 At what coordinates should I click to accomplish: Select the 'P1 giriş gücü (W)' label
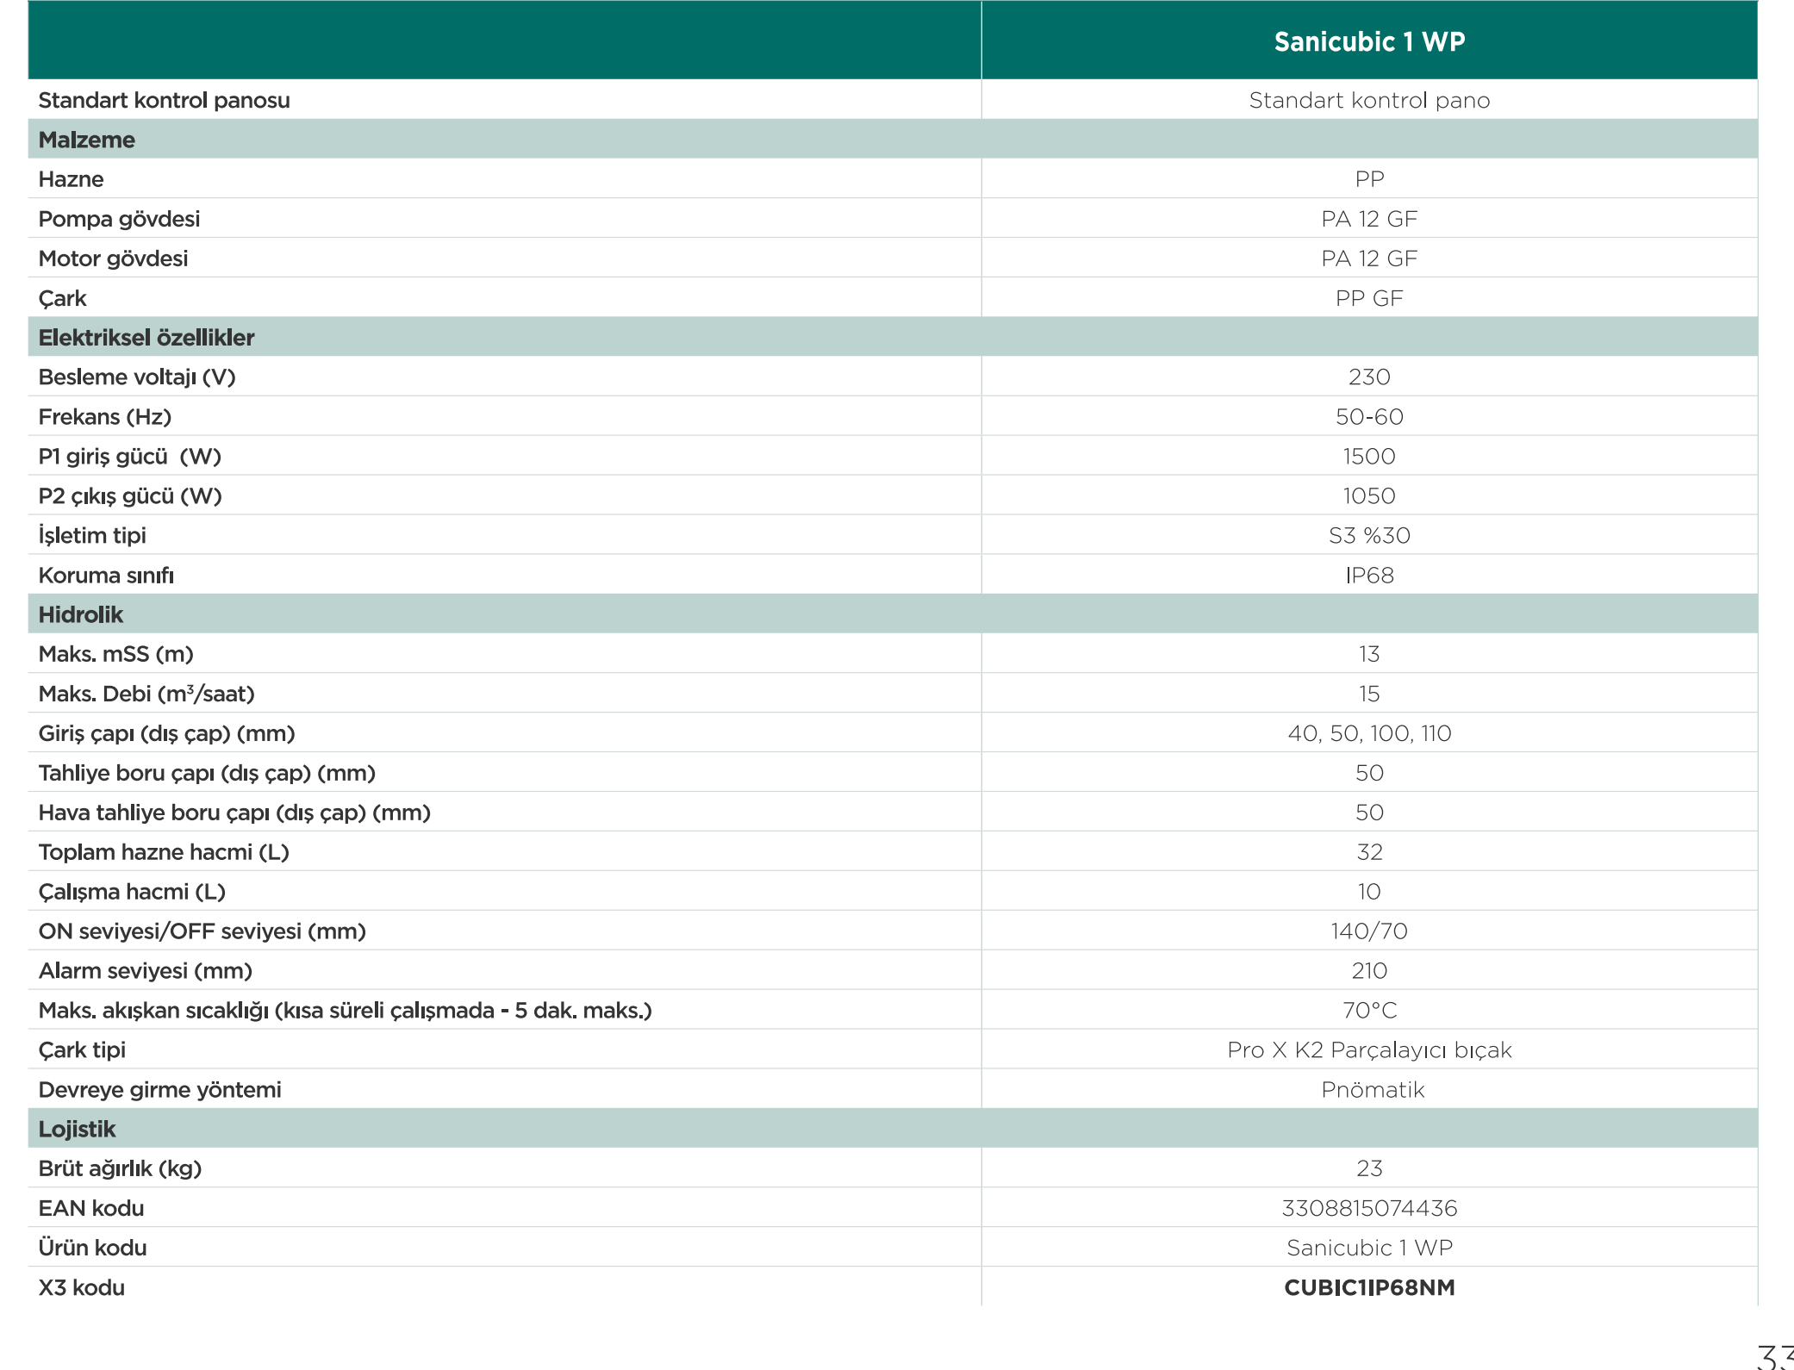[x=130, y=457]
